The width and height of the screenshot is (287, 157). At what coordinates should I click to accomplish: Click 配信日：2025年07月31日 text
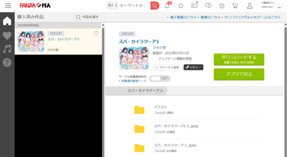[x=171, y=53]
